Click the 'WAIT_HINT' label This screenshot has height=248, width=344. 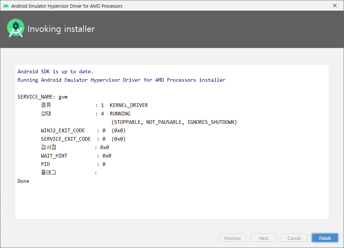point(54,156)
